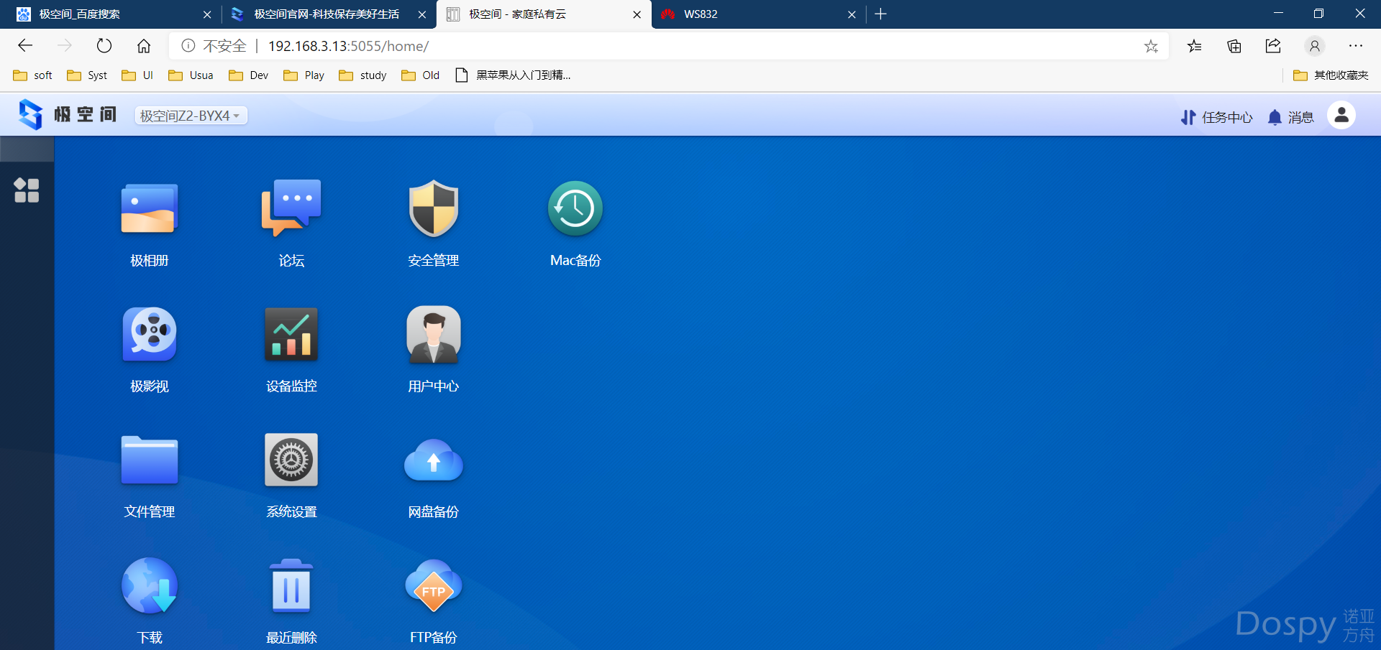
Task: Go to the browser home page
Action: click(144, 46)
